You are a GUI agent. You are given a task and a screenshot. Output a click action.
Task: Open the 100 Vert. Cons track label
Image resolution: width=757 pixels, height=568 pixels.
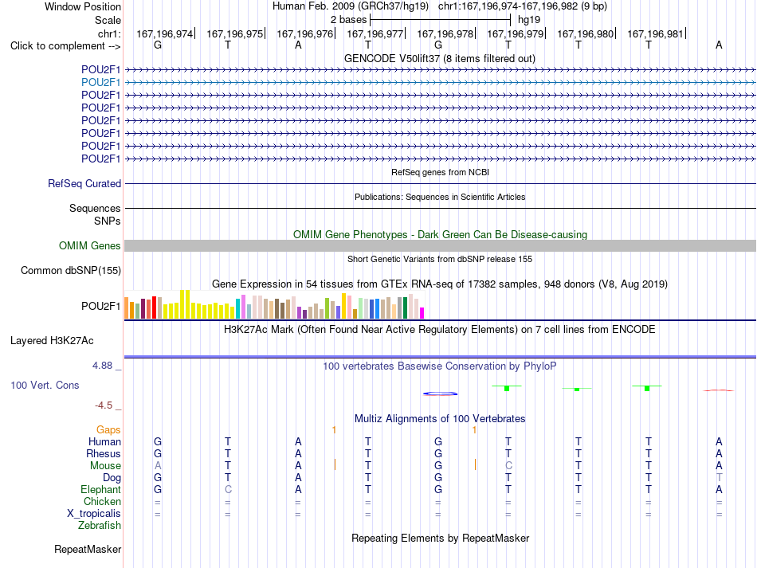point(45,385)
